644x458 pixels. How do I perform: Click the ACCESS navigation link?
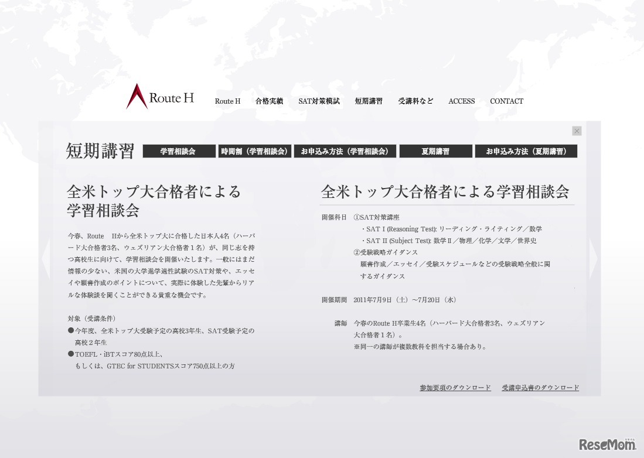[461, 101]
